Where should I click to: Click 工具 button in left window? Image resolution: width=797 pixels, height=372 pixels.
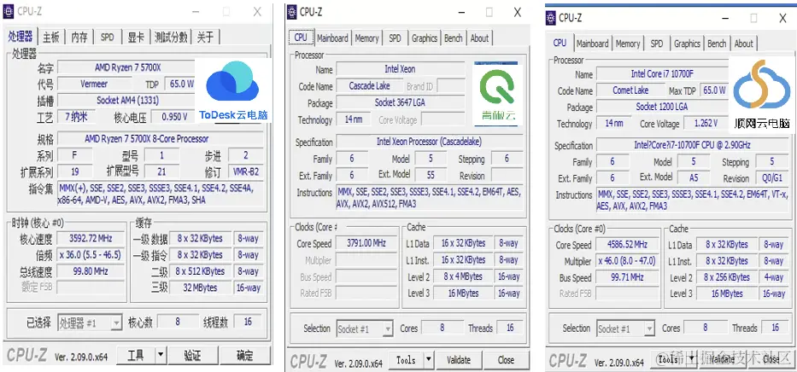click(x=136, y=355)
